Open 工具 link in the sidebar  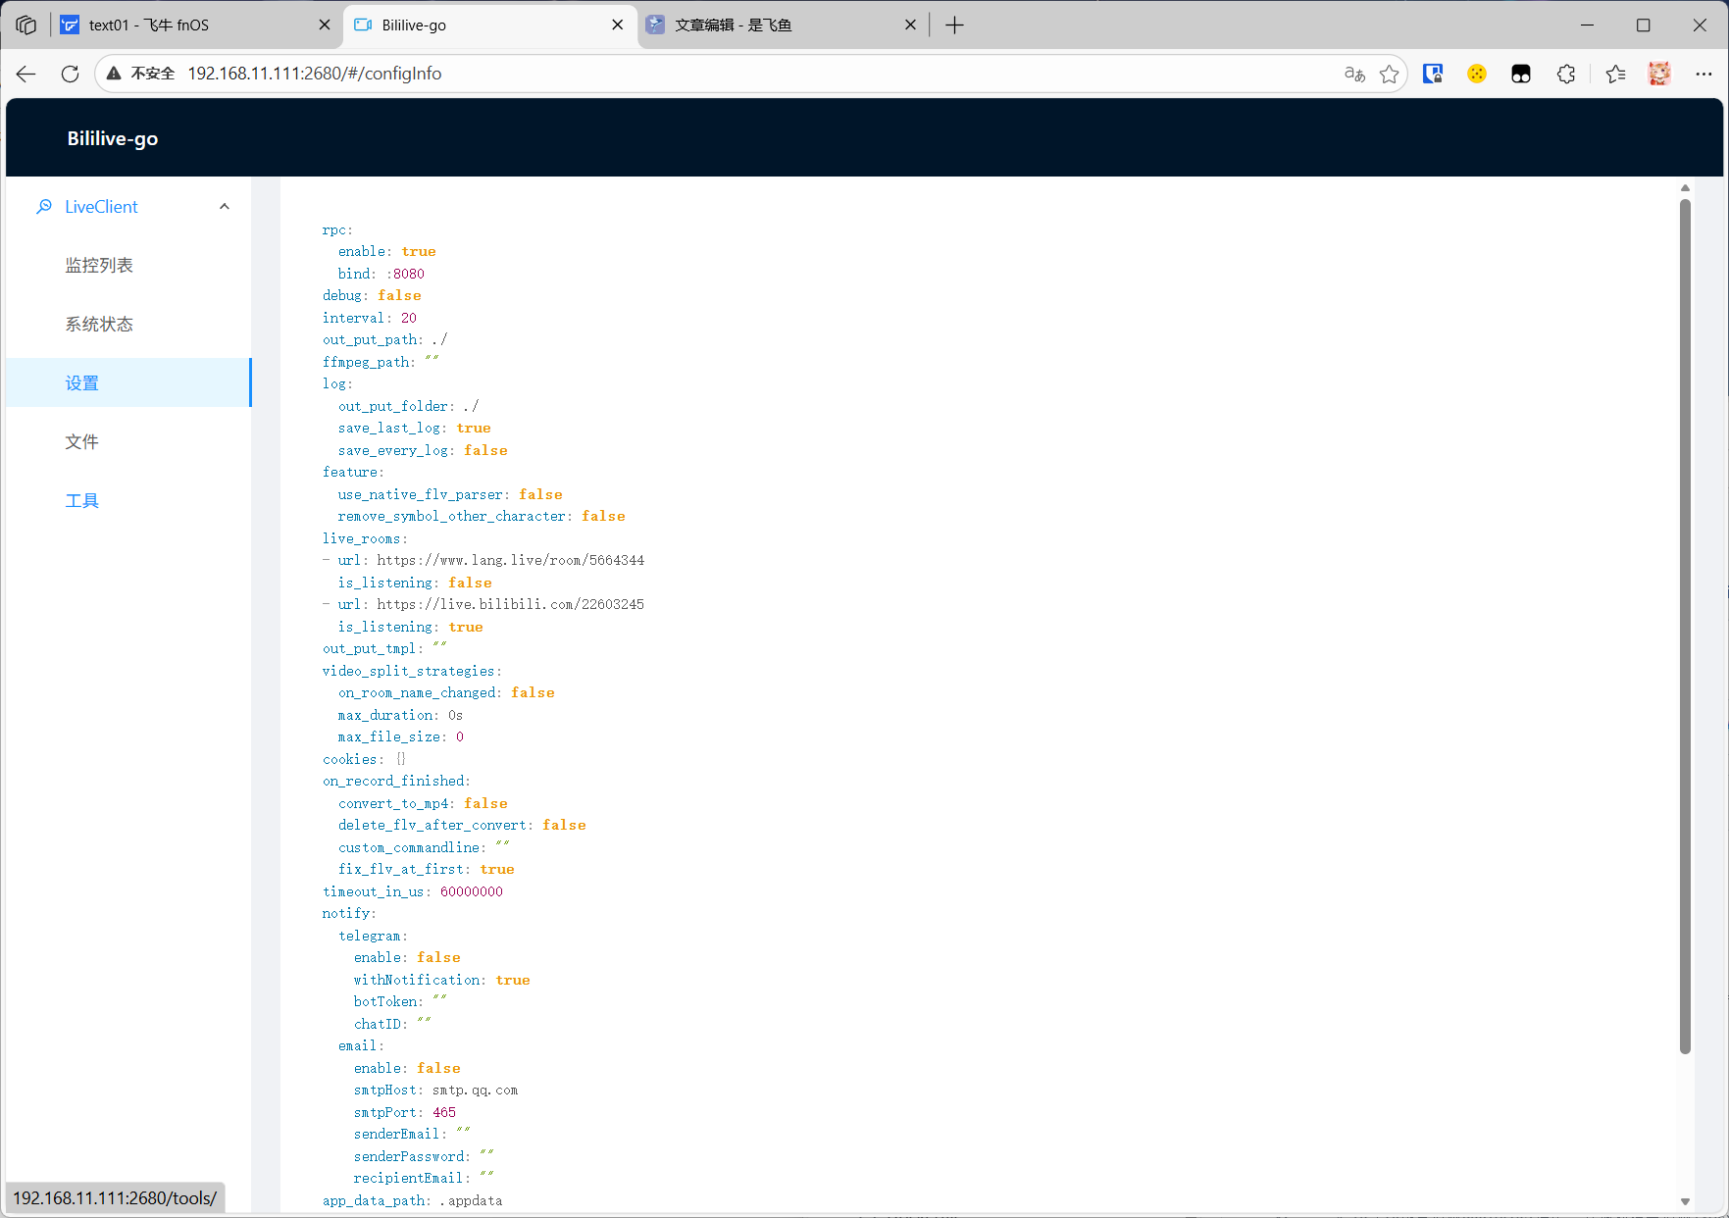tap(82, 501)
